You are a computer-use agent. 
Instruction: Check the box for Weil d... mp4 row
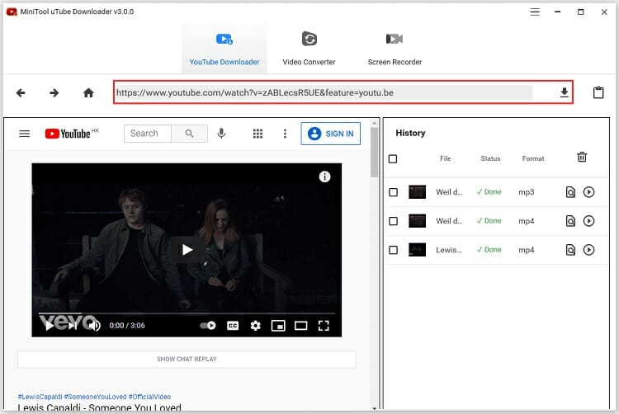393,221
